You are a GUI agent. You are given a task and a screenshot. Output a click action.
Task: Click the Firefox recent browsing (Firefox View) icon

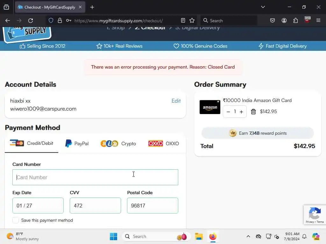pyautogui.click(x=6, y=7)
